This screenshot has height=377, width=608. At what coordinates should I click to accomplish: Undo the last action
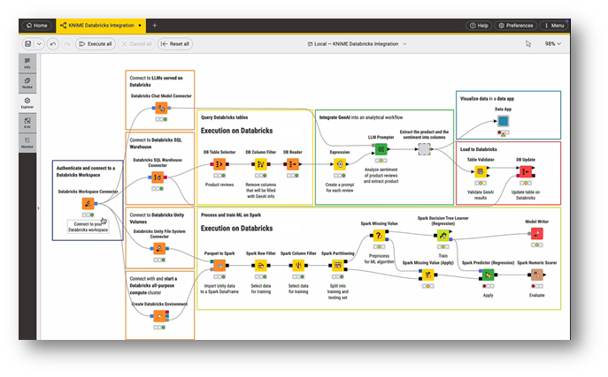(53, 44)
